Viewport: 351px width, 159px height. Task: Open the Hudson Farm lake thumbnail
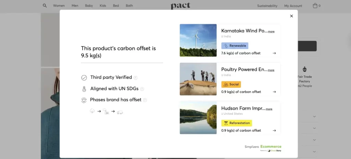198,118
